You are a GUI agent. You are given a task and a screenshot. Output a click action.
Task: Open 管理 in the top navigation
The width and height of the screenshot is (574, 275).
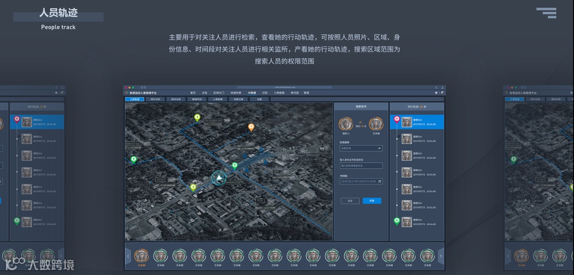(x=307, y=93)
